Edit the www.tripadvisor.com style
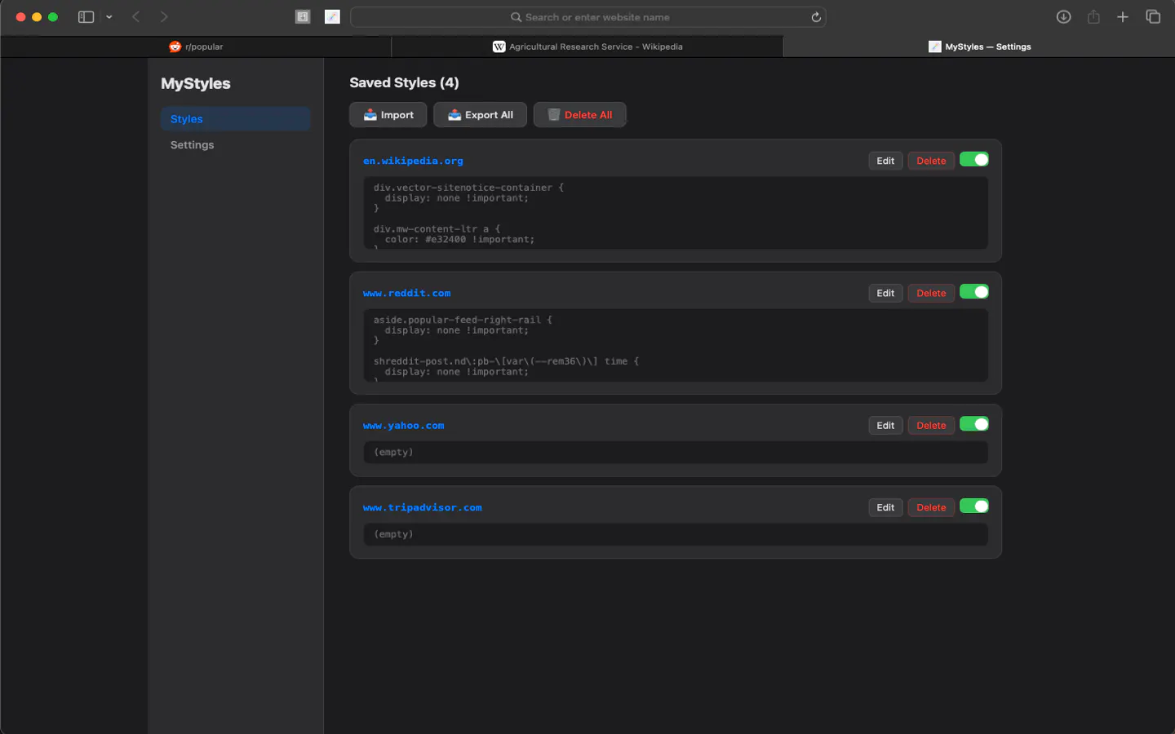1175x734 pixels. [885, 507]
